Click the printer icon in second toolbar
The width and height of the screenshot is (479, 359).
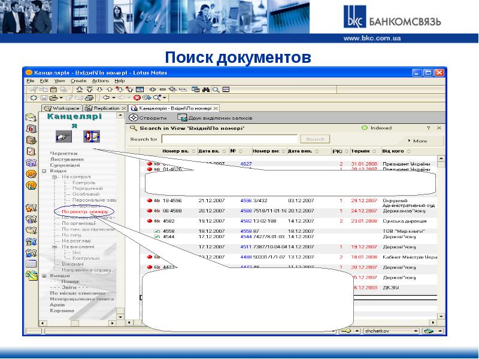(x=89, y=98)
